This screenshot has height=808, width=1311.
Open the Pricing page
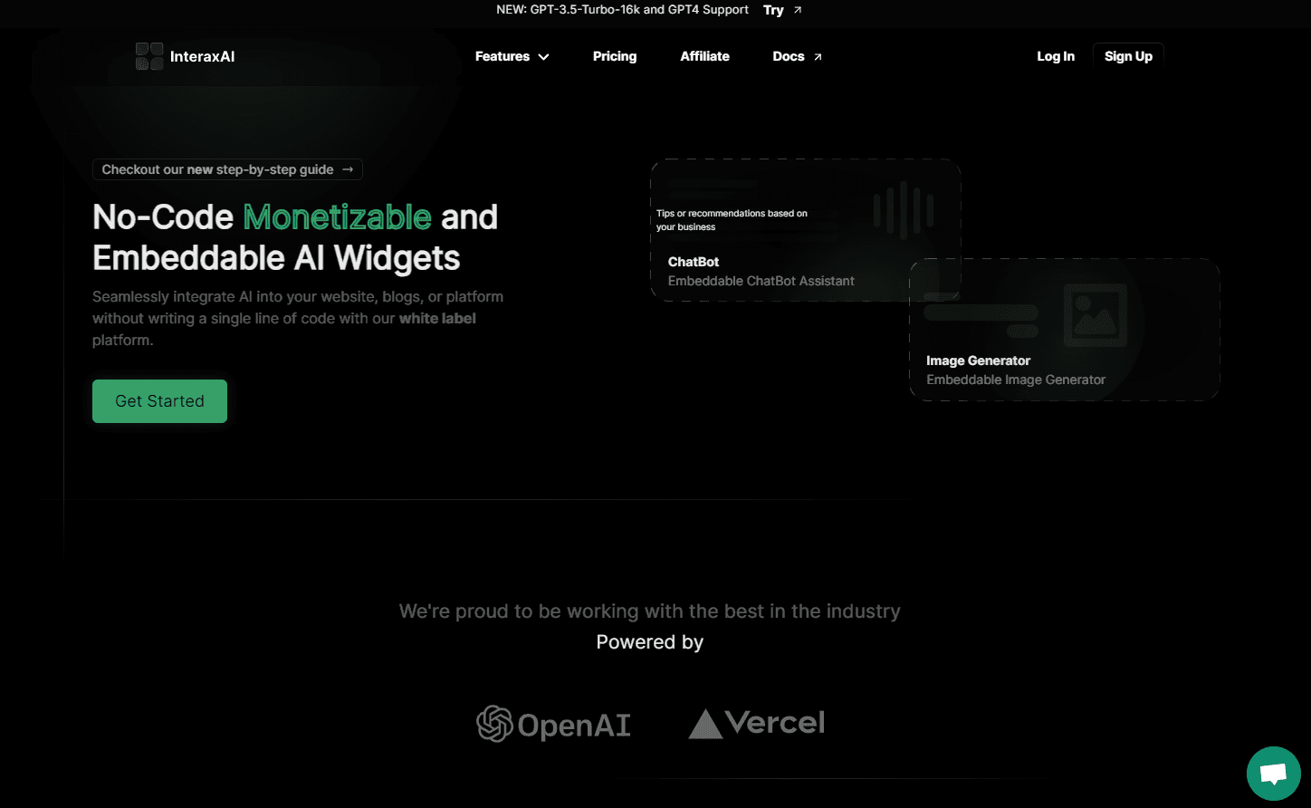[615, 56]
